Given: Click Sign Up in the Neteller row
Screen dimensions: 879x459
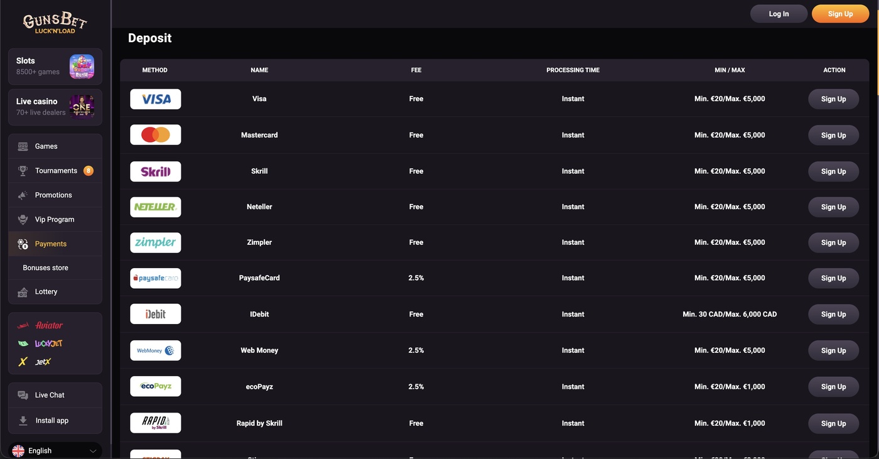Looking at the screenshot, I should (x=833, y=207).
